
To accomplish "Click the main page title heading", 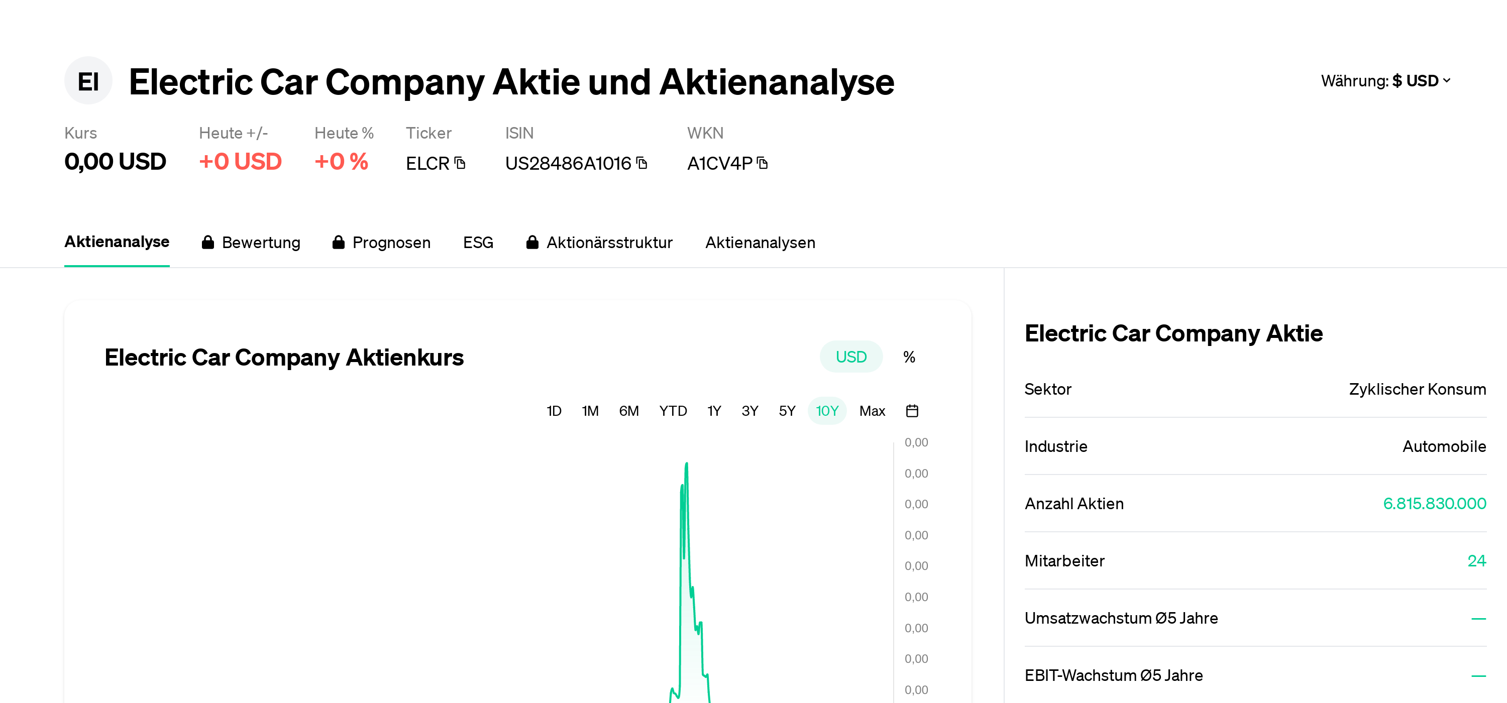I will click(x=511, y=82).
